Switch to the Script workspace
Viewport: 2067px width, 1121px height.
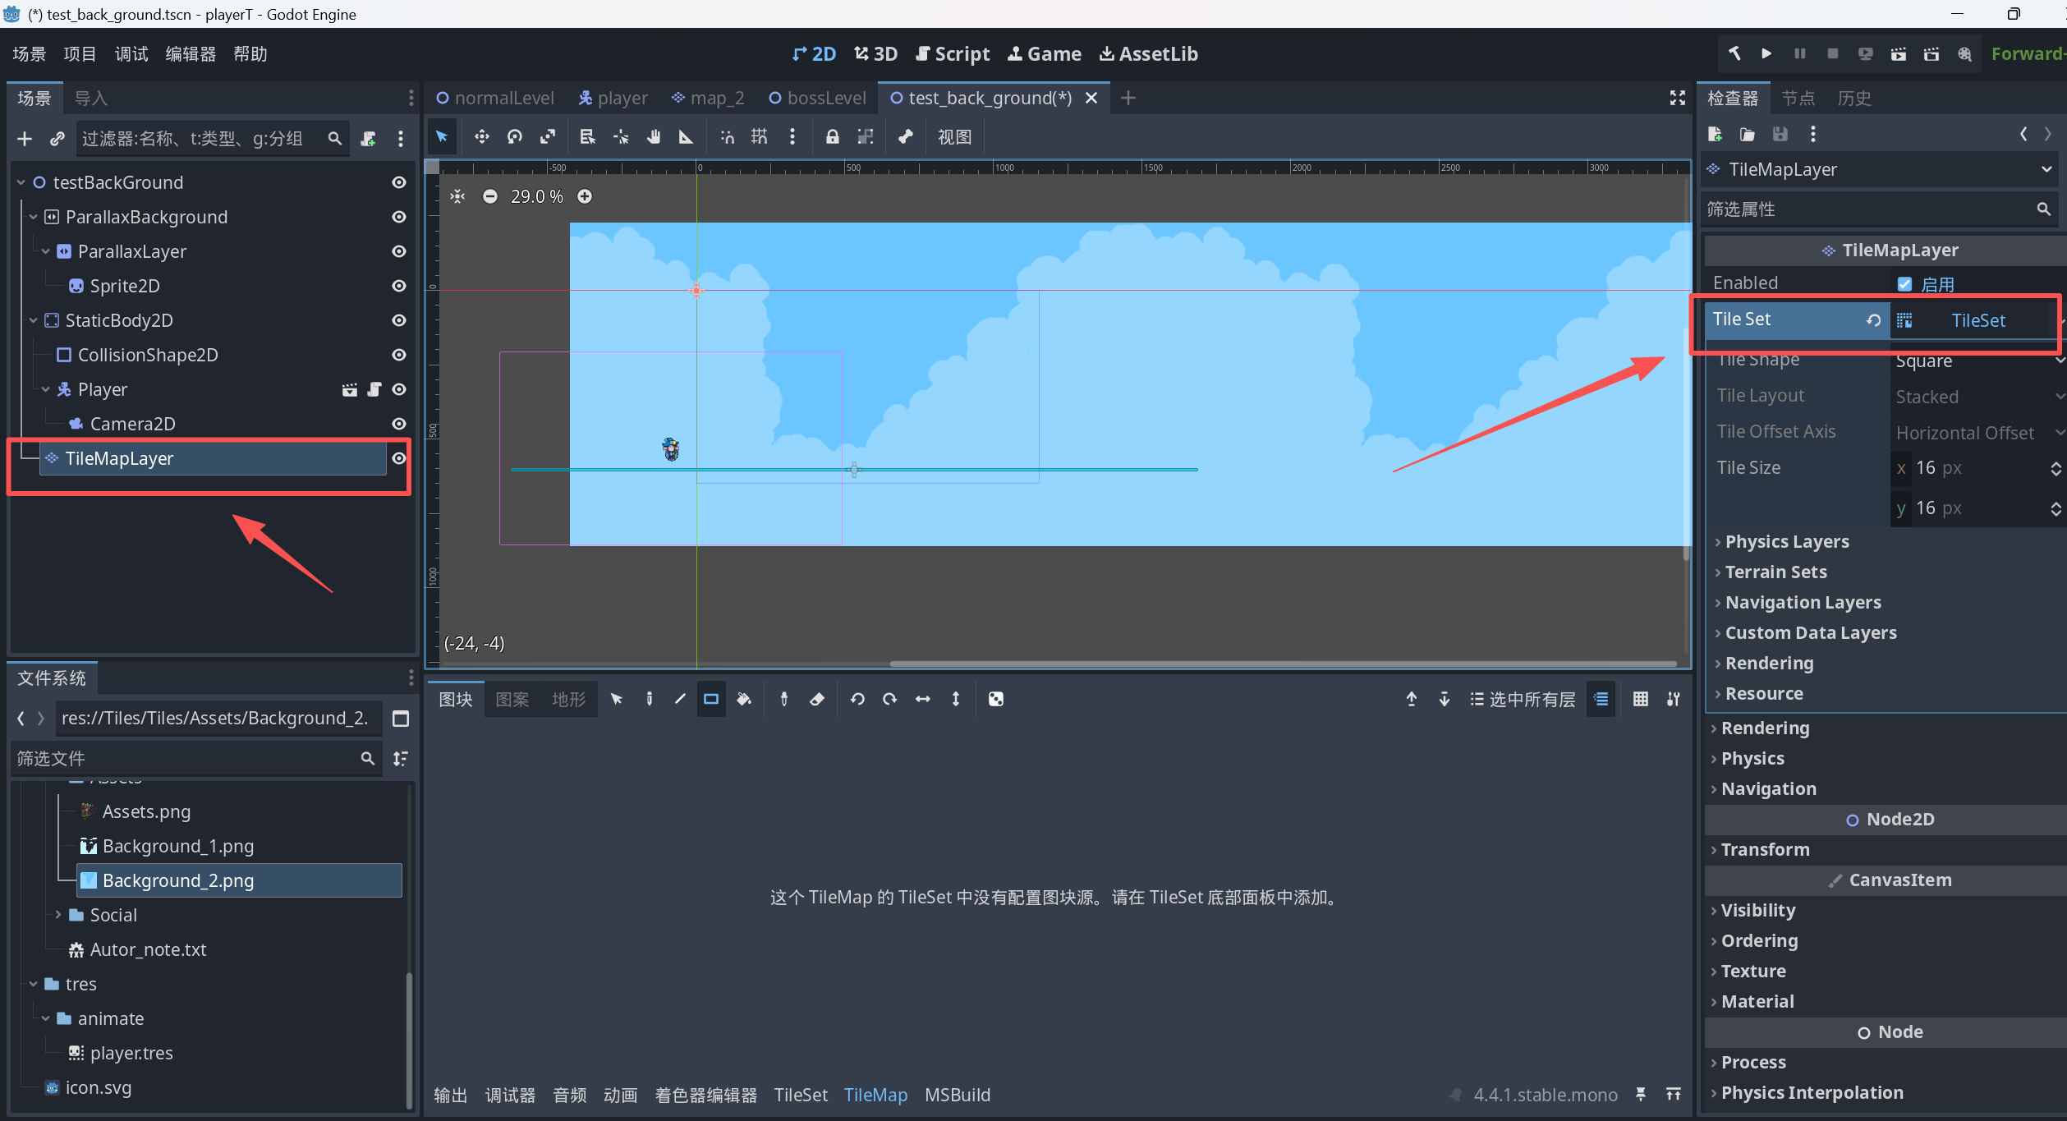[953, 54]
